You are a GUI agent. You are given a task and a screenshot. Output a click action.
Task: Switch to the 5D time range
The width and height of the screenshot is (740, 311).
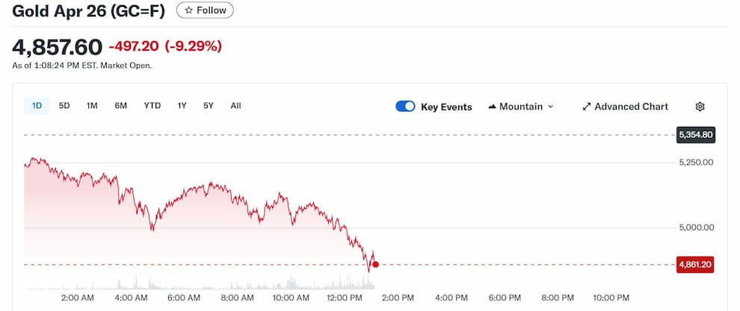point(64,106)
